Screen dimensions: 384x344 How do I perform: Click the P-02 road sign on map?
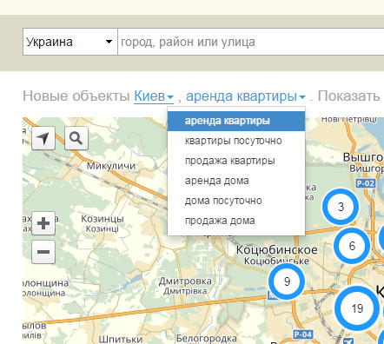(366, 183)
